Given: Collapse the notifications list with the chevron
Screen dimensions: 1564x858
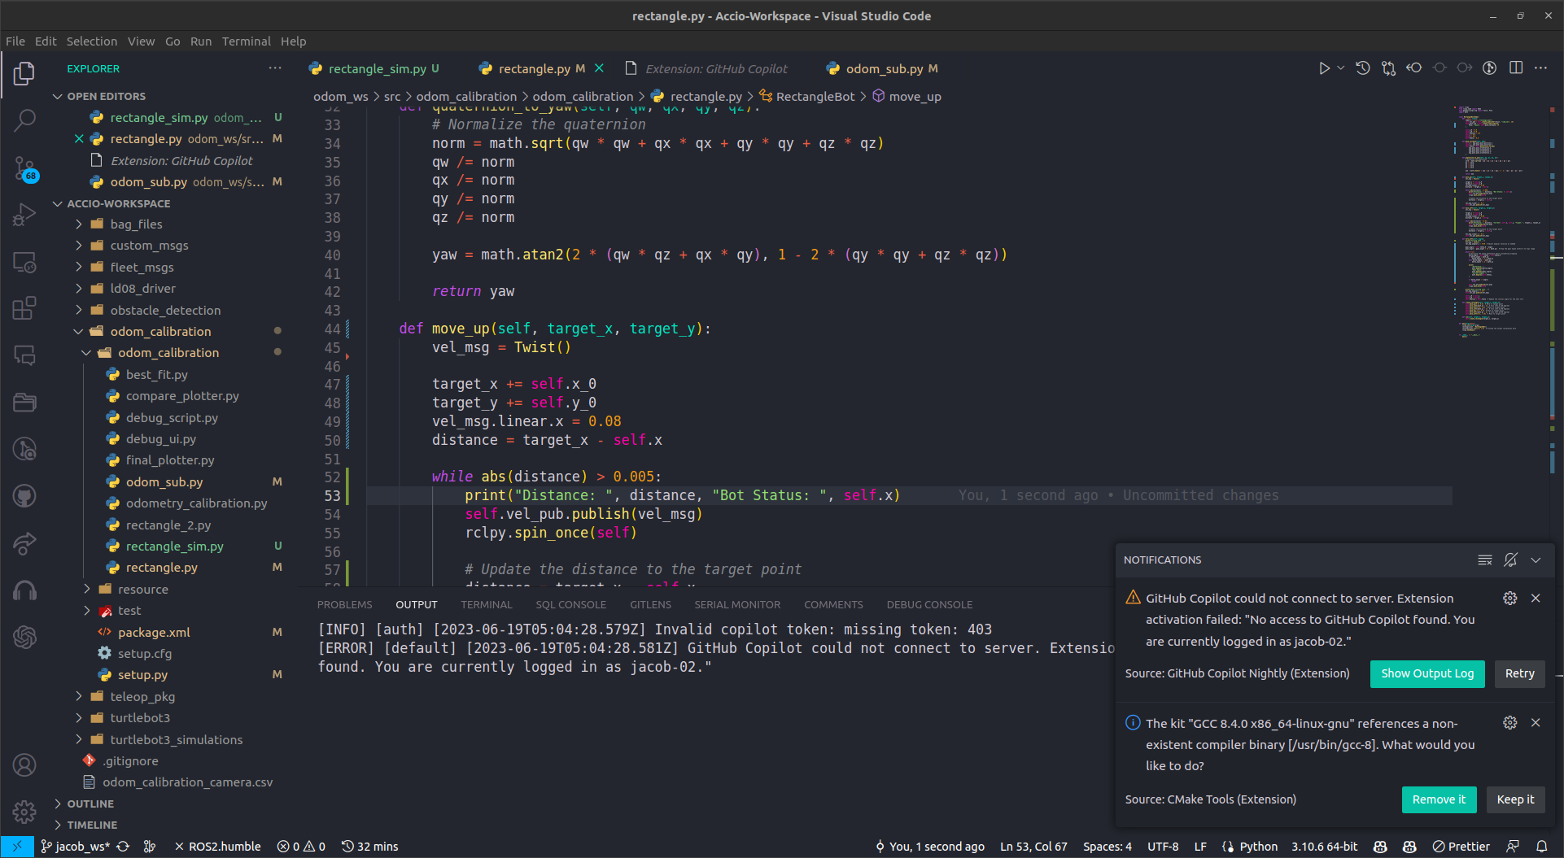Looking at the screenshot, I should click(1536, 560).
